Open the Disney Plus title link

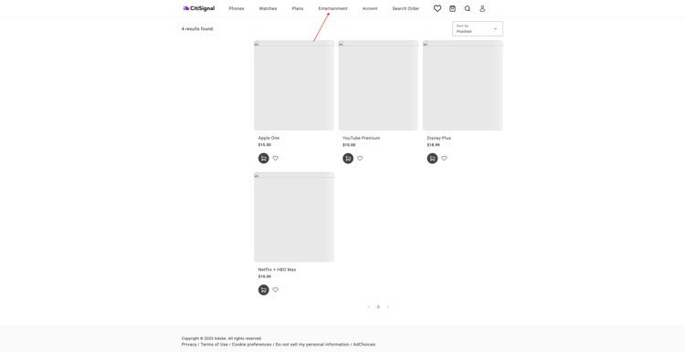coord(439,138)
